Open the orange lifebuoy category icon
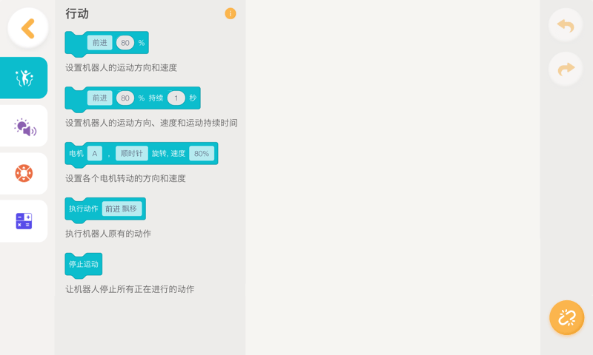The width and height of the screenshot is (593, 355). 24,174
